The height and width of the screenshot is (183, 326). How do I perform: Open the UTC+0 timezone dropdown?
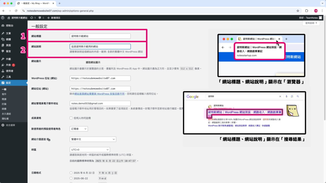[x=90, y=150]
